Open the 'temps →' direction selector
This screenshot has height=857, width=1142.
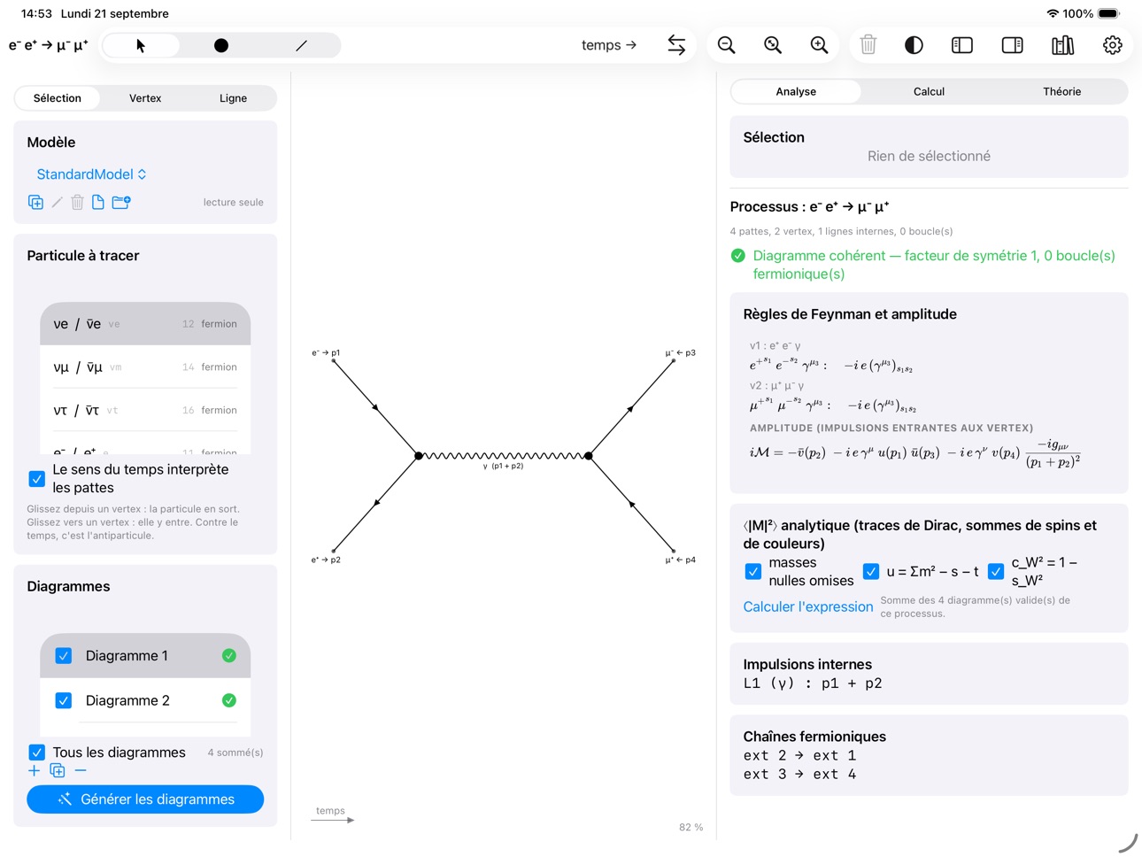pos(609,45)
